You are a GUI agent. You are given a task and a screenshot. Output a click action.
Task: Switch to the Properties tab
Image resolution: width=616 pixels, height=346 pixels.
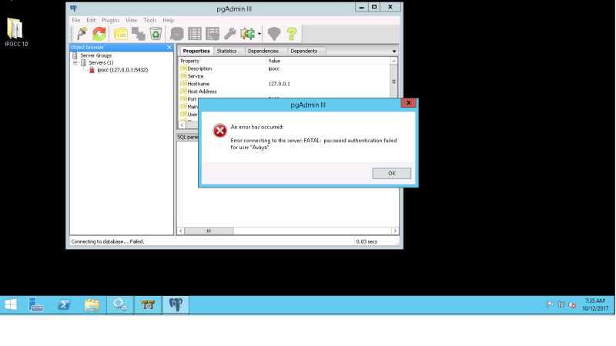[x=196, y=51]
